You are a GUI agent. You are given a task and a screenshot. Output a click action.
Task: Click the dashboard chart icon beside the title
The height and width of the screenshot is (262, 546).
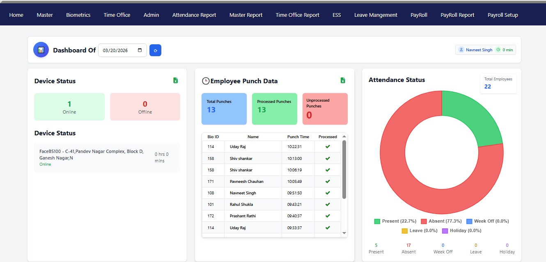tap(41, 50)
